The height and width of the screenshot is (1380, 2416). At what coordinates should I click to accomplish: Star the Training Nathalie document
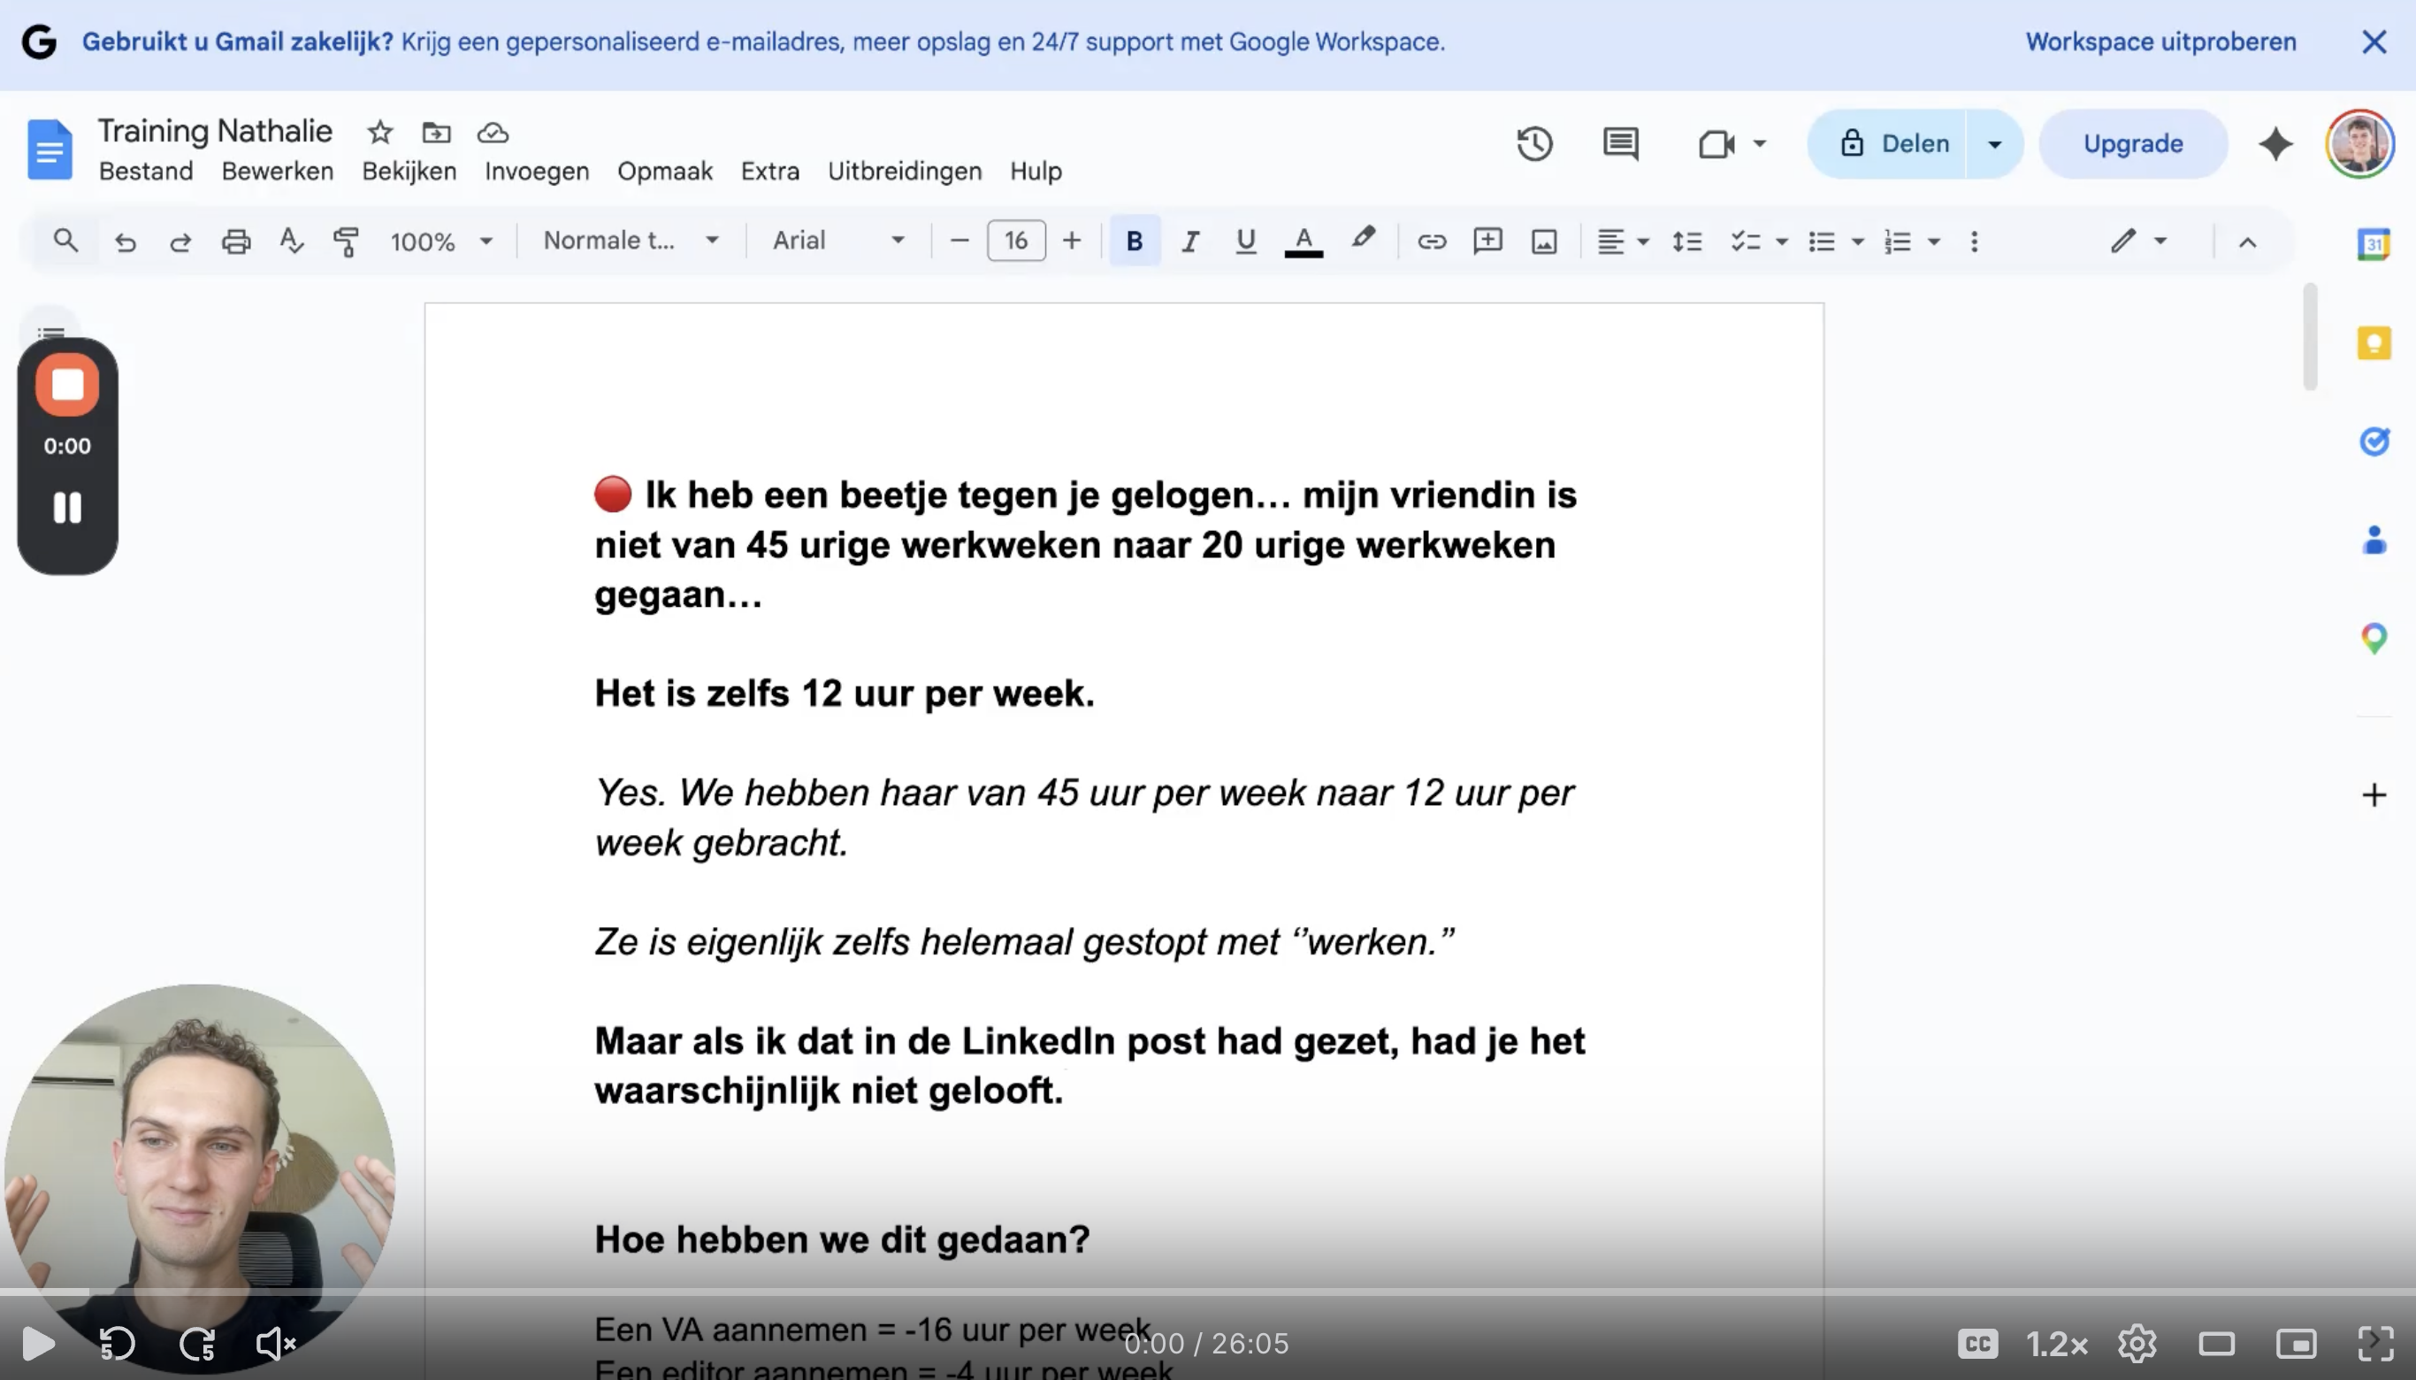(380, 133)
